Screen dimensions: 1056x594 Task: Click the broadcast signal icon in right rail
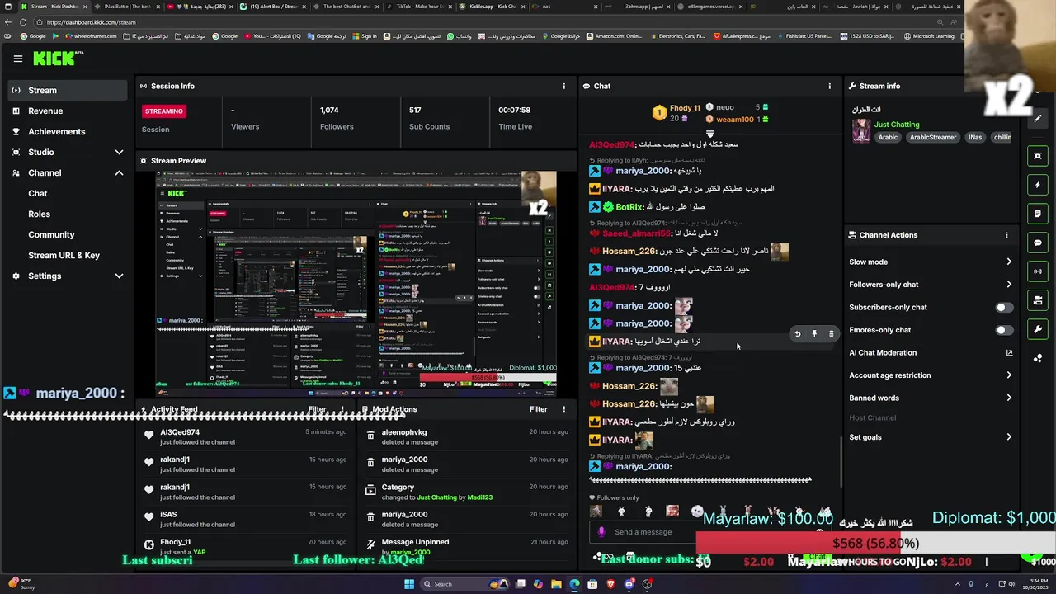pos(1038,271)
